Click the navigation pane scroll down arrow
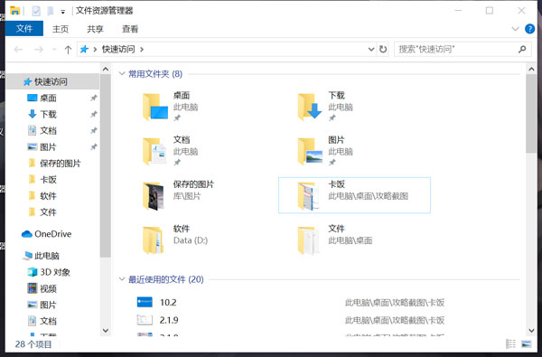Screen dimensions: 542x357 coord(106,331)
